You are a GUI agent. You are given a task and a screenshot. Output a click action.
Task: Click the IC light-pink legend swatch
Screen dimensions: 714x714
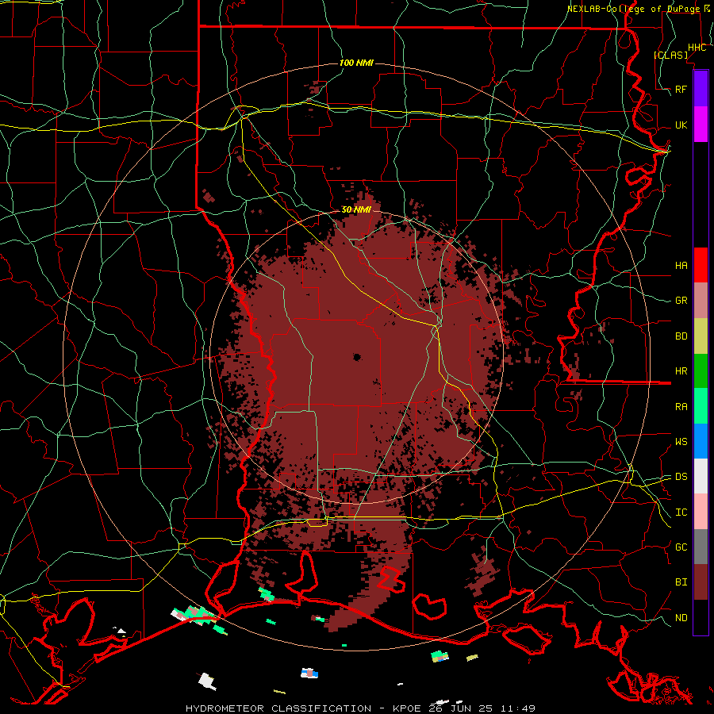[x=701, y=512]
